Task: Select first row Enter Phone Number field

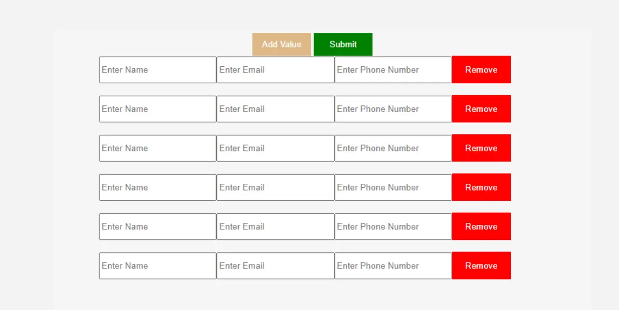Action: (x=393, y=70)
